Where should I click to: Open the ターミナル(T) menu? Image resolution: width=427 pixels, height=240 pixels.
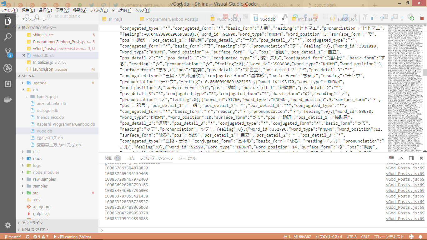click(x=121, y=10)
